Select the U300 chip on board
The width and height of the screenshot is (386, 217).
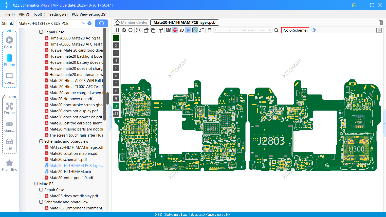pos(356,149)
